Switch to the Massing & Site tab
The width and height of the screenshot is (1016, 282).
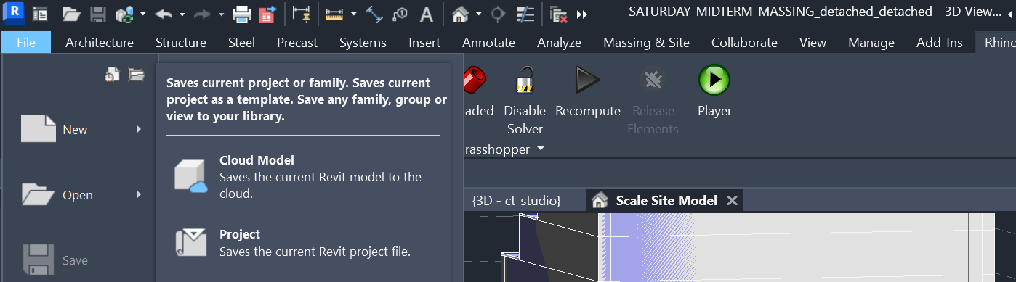[646, 43]
